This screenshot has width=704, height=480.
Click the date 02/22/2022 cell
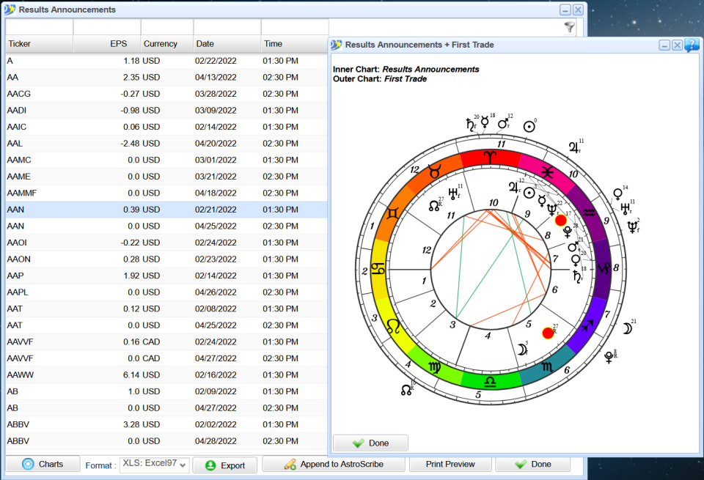[x=216, y=61]
